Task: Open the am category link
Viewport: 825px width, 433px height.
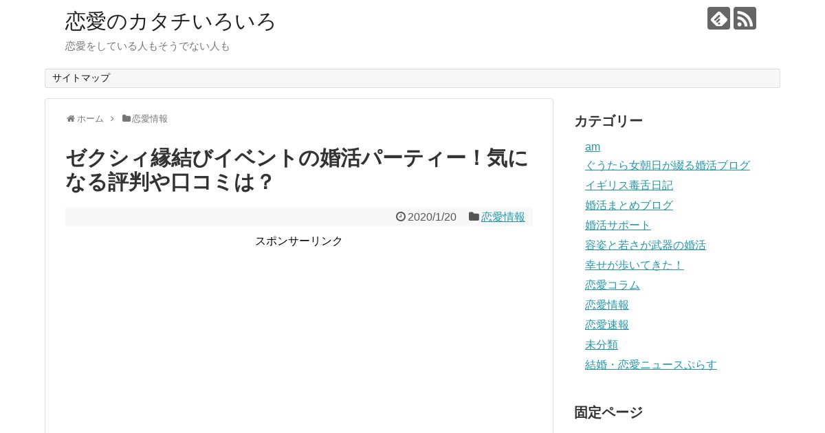Action: coord(593,147)
